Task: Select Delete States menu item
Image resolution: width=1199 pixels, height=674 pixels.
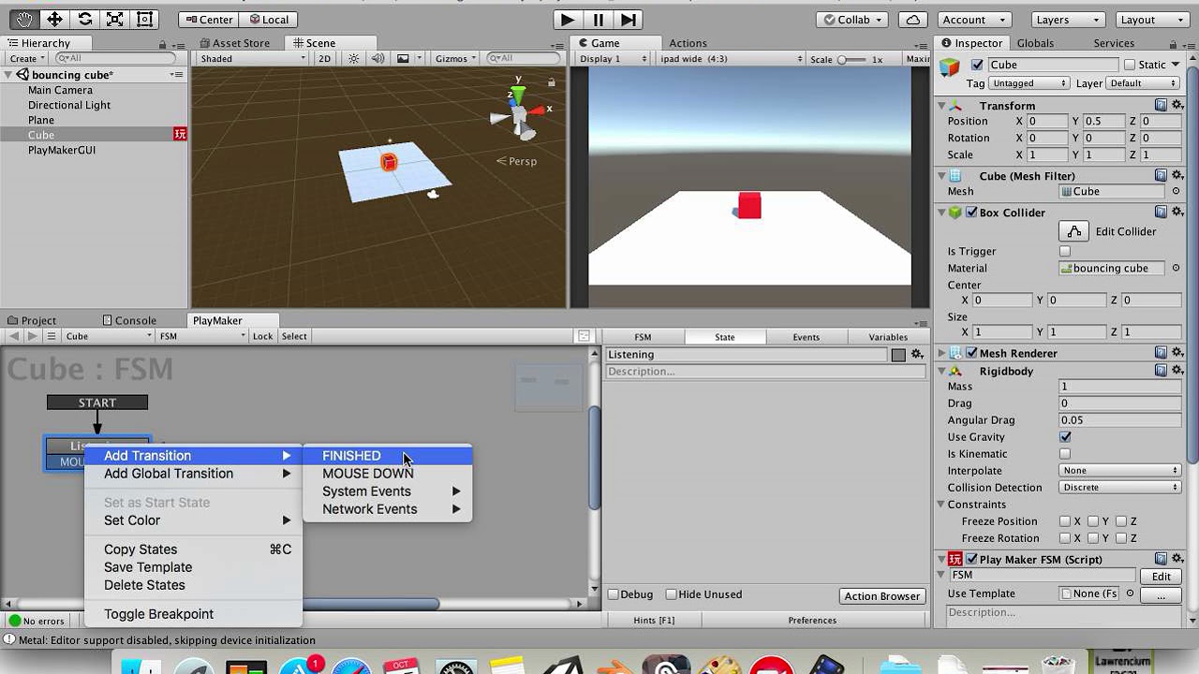Action: click(193, 585)
